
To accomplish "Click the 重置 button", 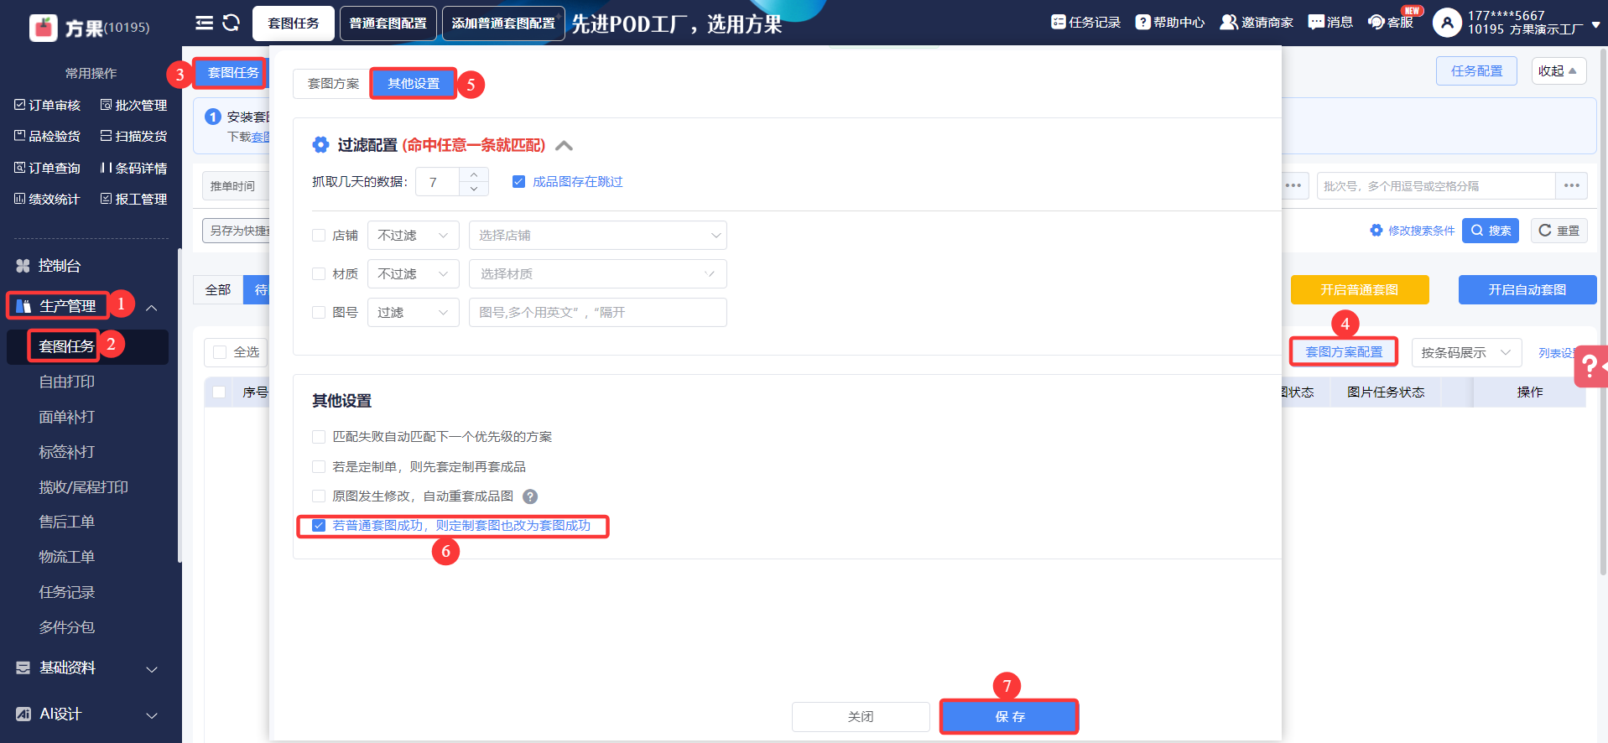I will (x=1559, y=231).
